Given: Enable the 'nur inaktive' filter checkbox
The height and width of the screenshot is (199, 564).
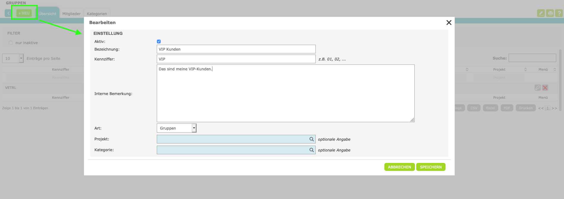Looking at the screenshot, I should (11, 43).
